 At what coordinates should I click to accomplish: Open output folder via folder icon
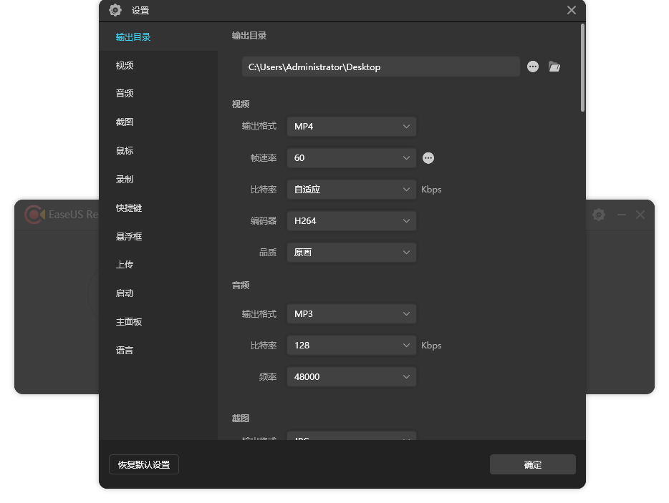coord(554,67)
